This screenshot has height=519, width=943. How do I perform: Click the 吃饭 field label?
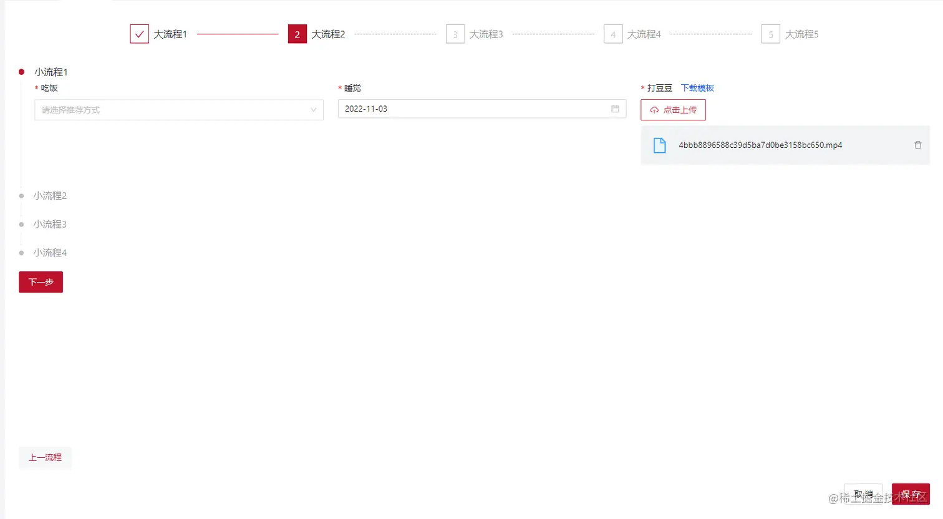[49, 88]
